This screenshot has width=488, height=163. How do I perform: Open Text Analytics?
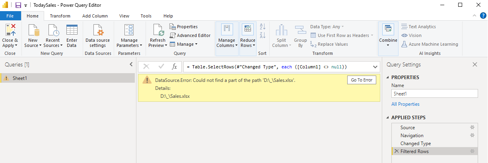418,27
